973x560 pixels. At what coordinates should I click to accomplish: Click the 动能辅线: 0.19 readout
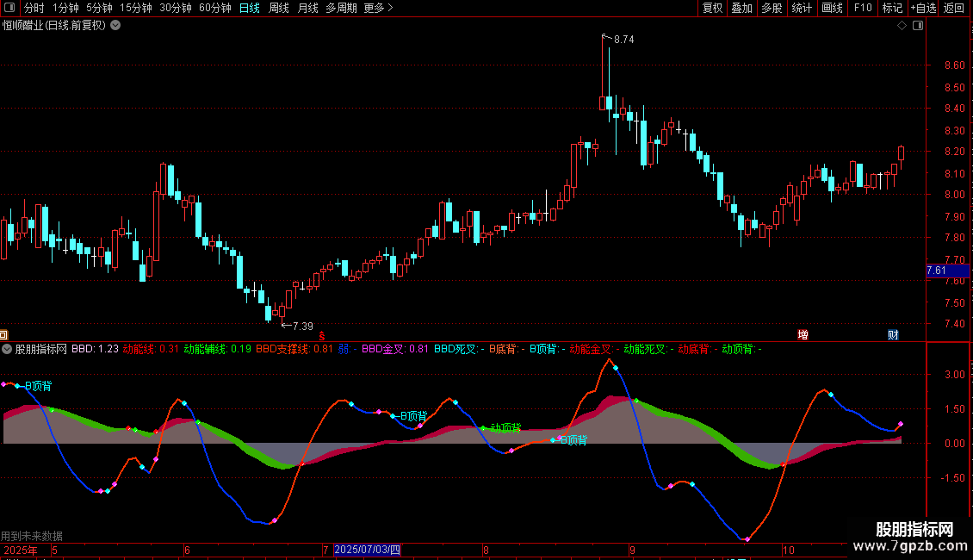click(217, 349)
